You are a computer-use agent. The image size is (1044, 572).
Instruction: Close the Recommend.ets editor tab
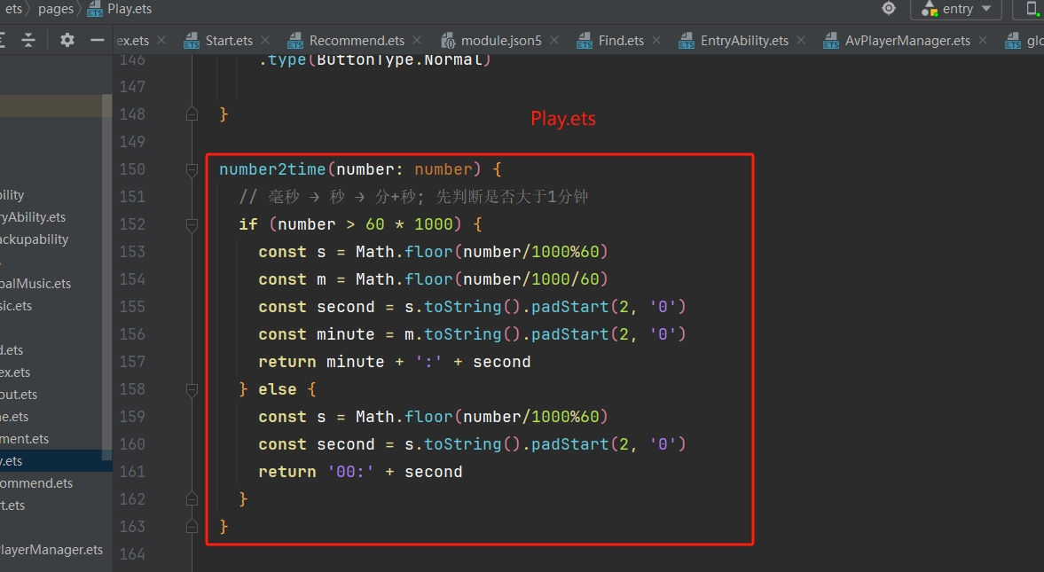point(419,41)
